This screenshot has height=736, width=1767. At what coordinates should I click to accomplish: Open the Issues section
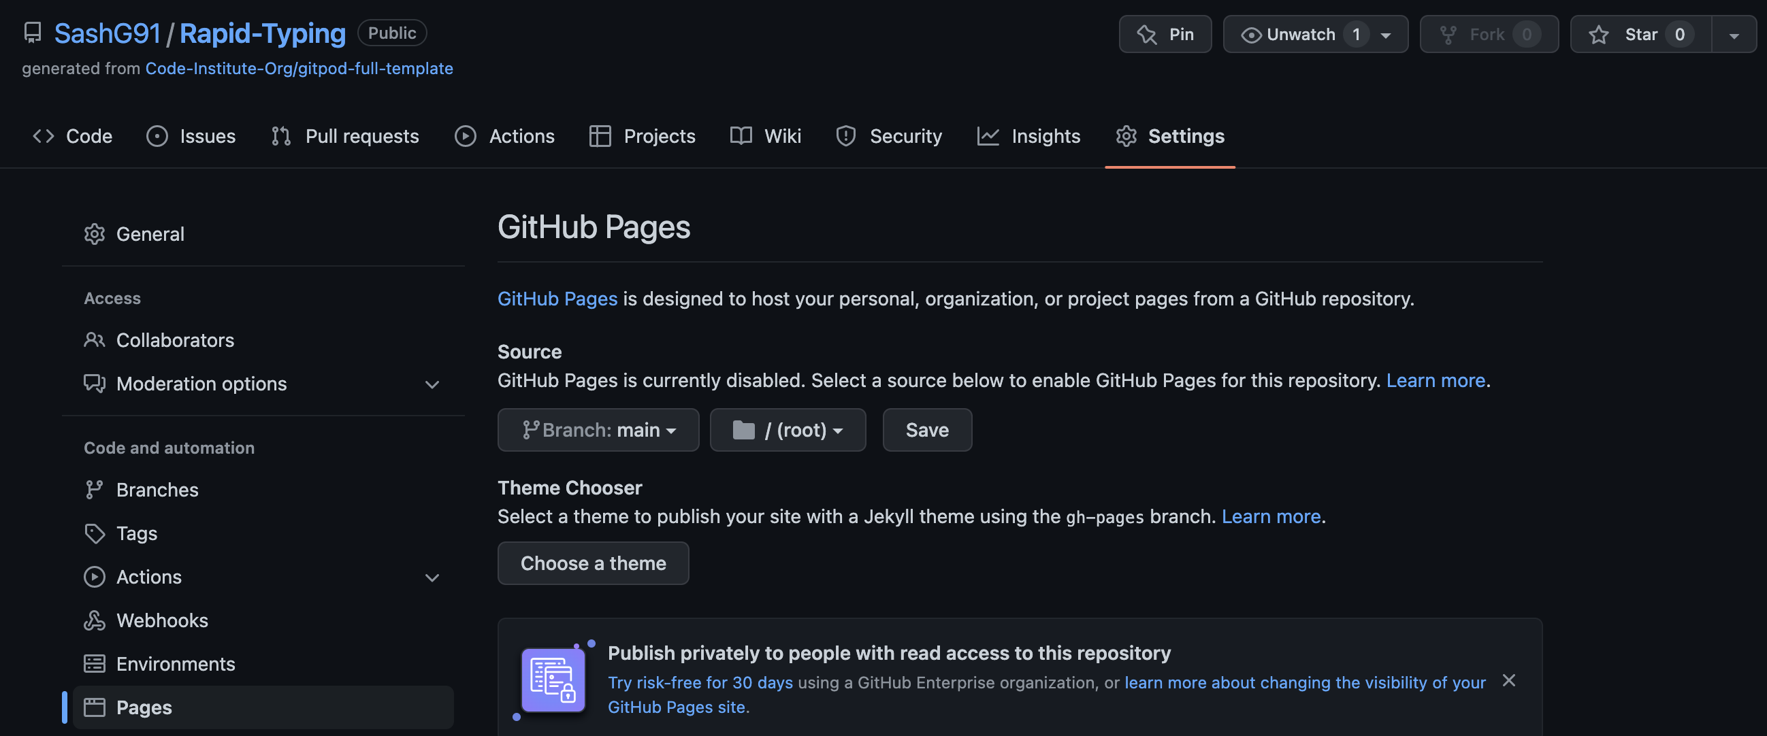tap(191, 135)
